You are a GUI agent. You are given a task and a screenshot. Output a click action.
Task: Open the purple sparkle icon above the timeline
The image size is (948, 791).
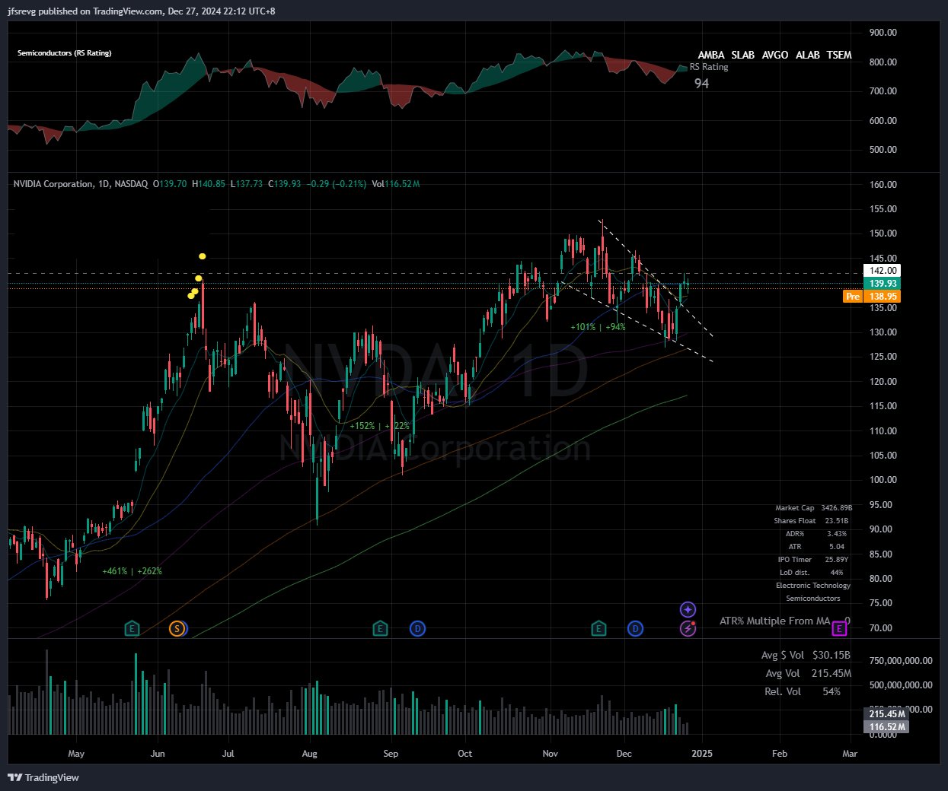tap(687, 608)
